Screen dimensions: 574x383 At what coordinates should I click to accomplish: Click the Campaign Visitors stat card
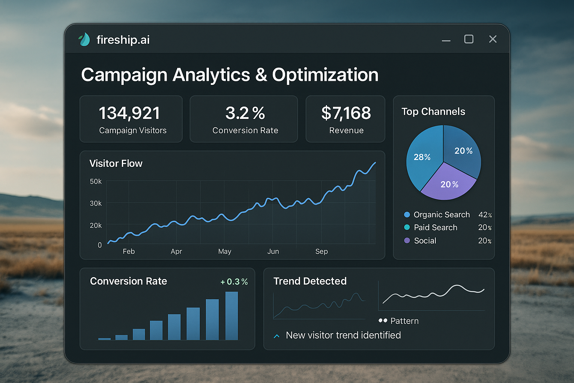pyautogui.click(x=131, y=119)
